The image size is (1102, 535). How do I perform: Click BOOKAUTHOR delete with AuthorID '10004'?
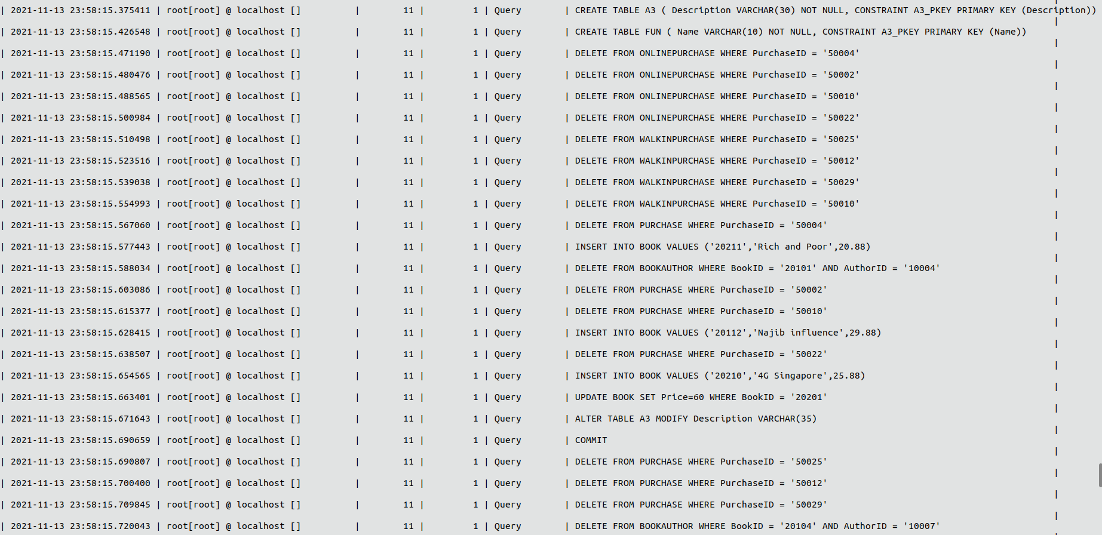[x=757, y=268]
